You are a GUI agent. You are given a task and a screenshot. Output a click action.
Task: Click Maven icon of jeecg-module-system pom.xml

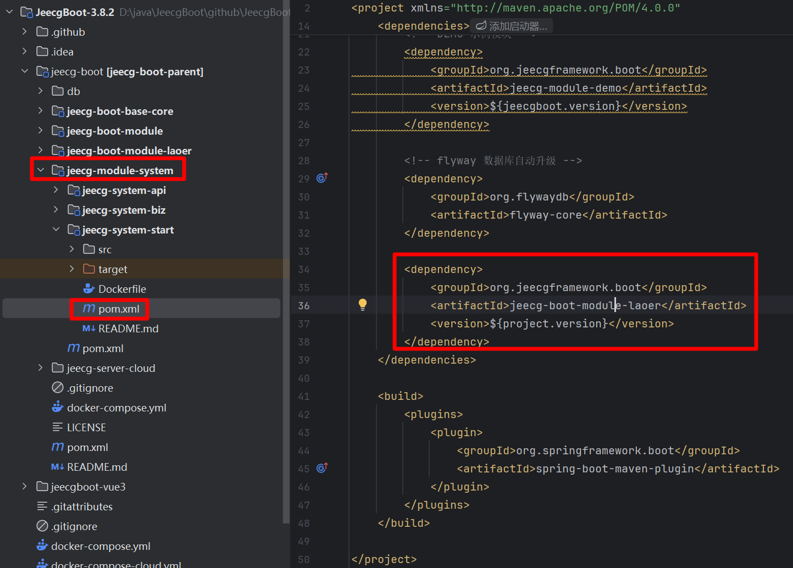click(74, 348)
